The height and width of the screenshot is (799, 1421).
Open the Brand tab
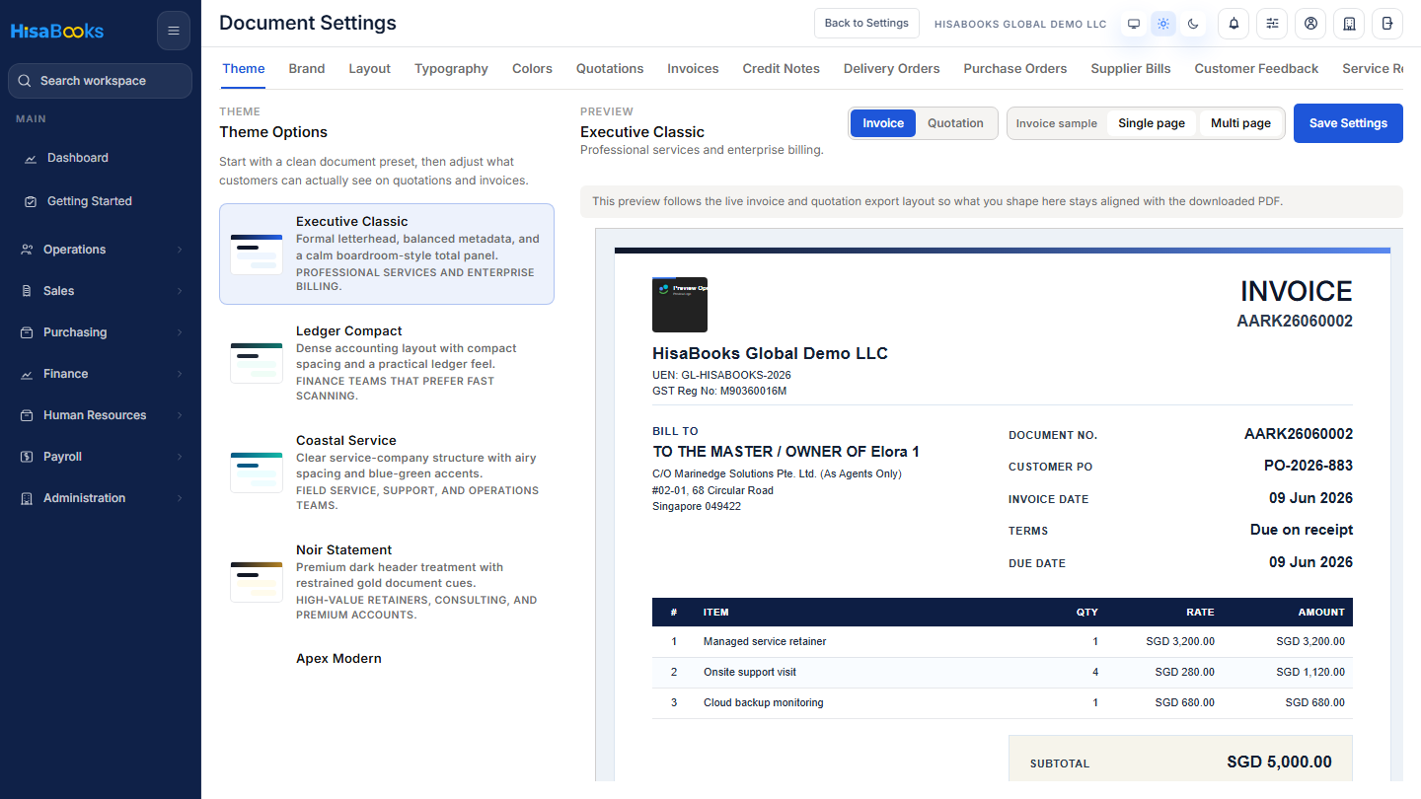tap(307, 68)
